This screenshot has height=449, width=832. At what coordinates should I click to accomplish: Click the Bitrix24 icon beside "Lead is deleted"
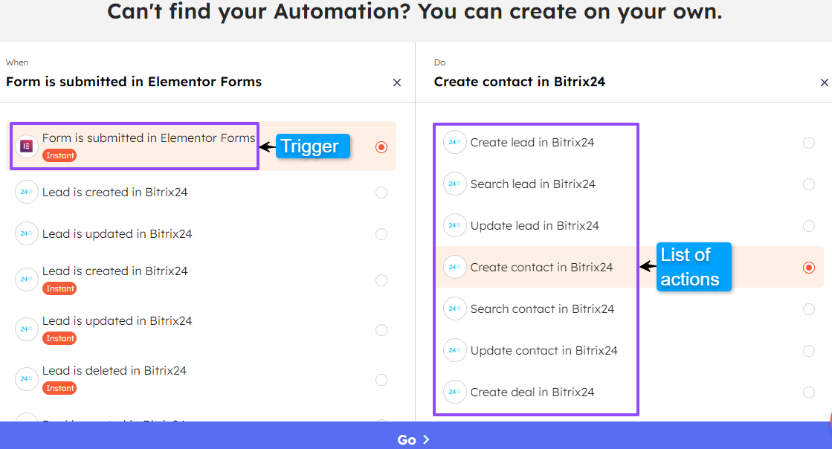(27, 379)
